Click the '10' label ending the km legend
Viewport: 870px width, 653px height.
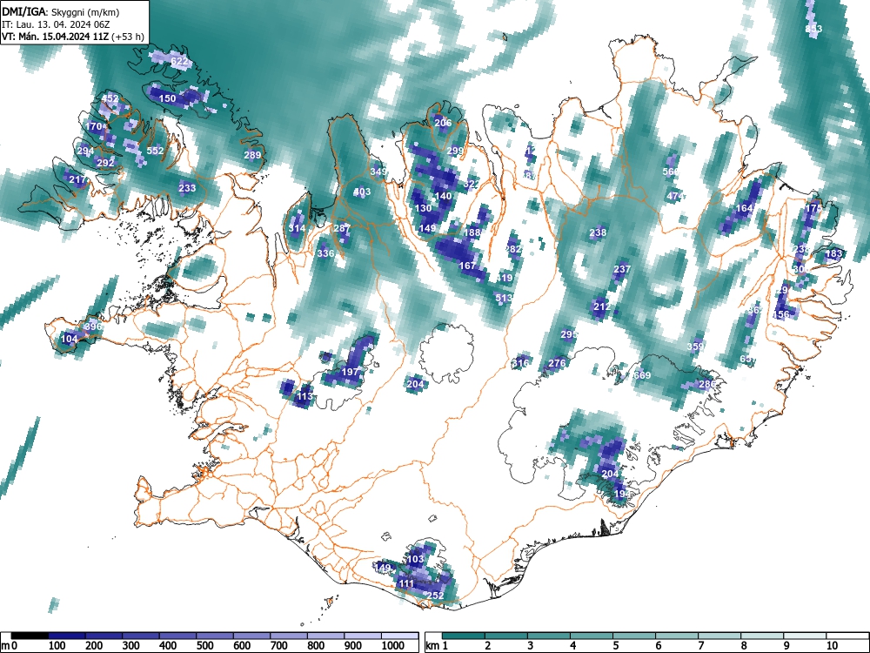coord(831,645)
